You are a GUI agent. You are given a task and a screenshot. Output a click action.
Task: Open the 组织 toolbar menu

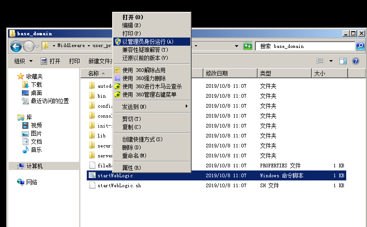pyautogui.click(x=23, y=61)
